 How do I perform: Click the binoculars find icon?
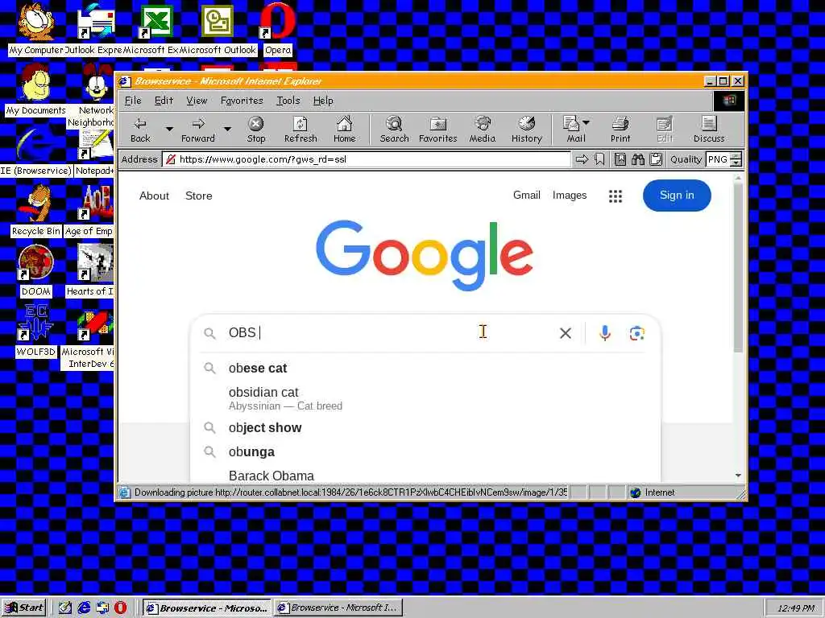[638, 159]
